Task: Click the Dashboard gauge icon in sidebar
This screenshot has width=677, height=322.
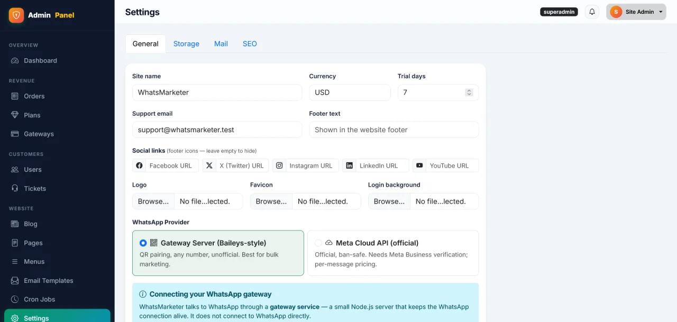Action: [x=15, y=61]
